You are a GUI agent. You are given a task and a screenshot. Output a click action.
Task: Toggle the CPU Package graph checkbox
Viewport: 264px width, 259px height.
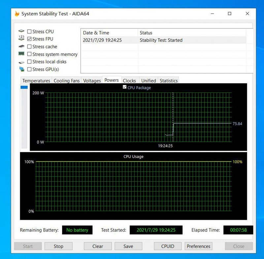[125, 87]
